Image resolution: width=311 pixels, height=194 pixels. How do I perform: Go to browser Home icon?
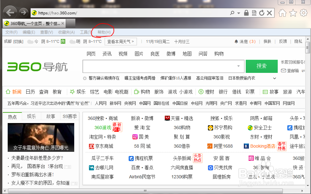pos(283,13)
